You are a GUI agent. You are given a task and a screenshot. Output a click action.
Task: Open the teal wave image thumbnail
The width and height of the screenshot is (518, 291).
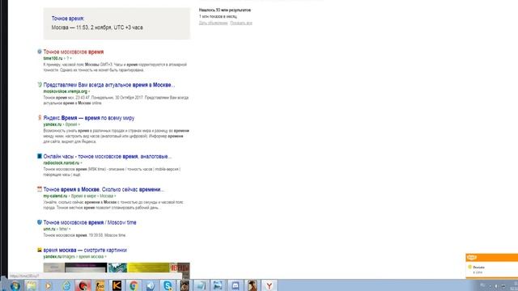coord(117,268)
